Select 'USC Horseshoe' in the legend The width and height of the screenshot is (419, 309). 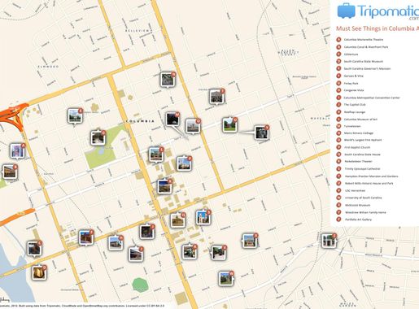(355, 190)
